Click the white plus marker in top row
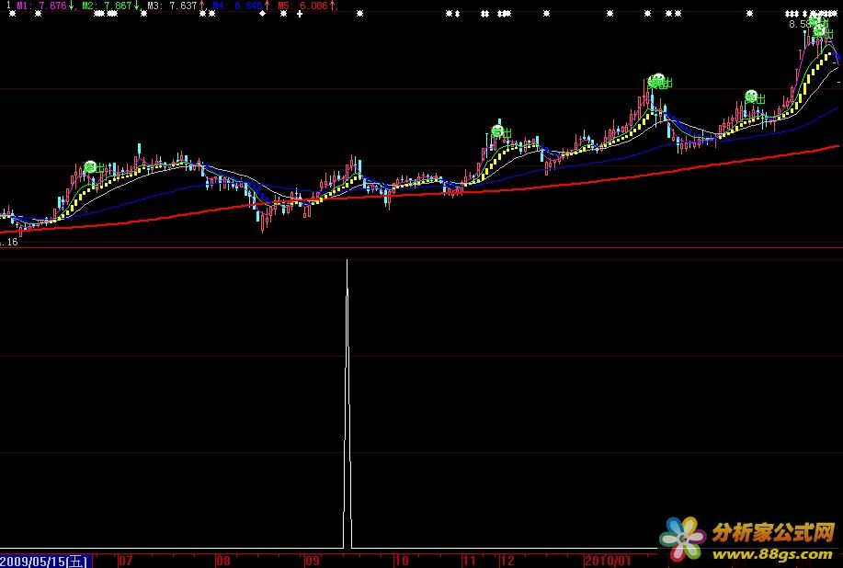Screen dimensions: 843x568 [300, 15]
